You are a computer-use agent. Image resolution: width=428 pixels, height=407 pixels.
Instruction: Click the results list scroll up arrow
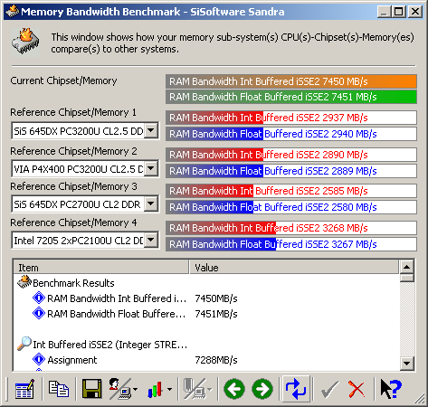tap(406, 267)
